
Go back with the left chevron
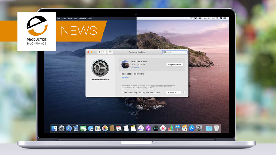point(100,52)
